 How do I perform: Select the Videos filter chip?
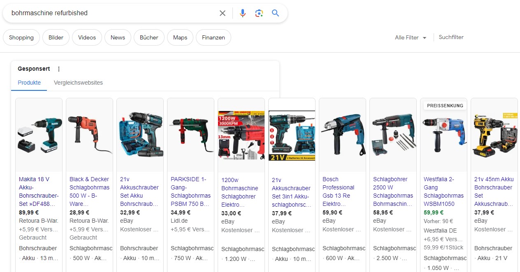[x=87, y=37]
